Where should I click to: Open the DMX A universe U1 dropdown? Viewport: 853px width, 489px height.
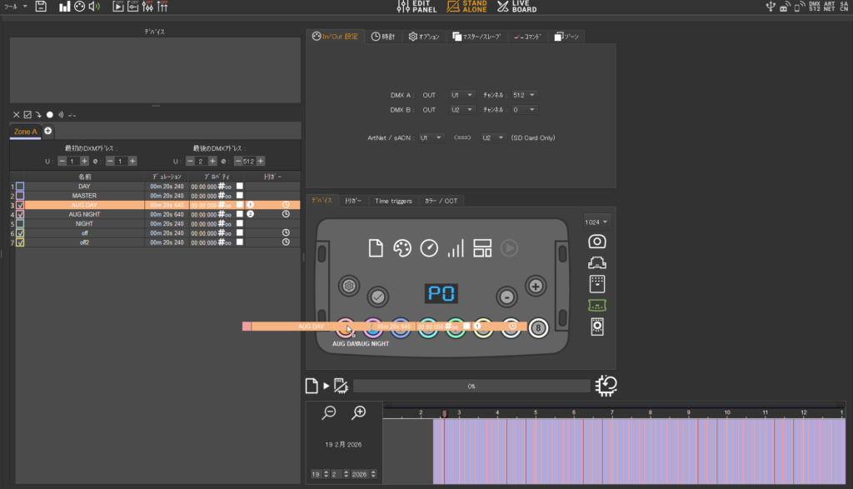(x=461, y=95)
